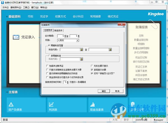Select the 非明细科目 radio button

pos(49,56)
